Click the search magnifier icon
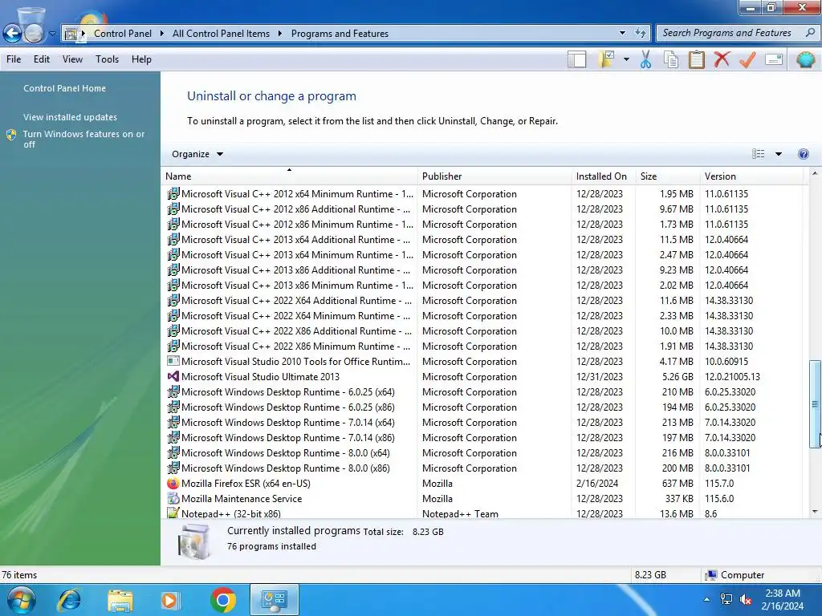Viewport: 822px width, 616px height. pyautogui.click(x=810, y=32)
